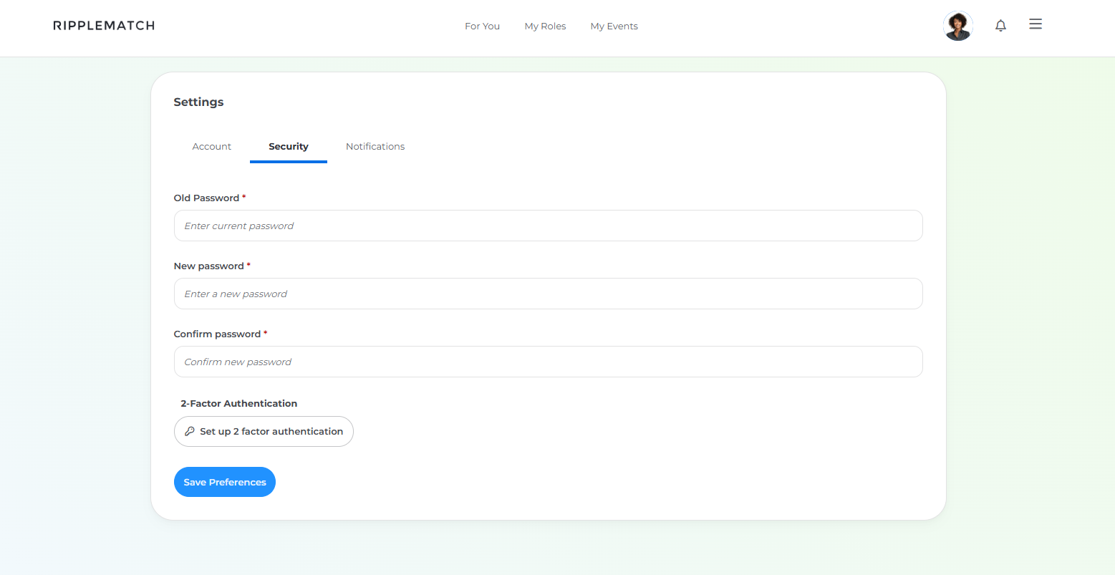The image size is (1115, 575).
Task: Click the Old Password label
Action: click(206, 198)
